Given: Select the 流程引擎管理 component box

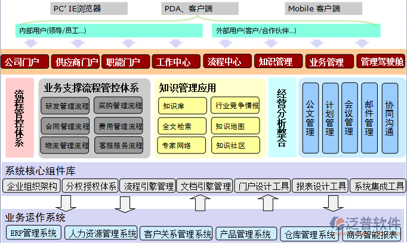Looking at the screenshot, I should [x=149, y=186].
